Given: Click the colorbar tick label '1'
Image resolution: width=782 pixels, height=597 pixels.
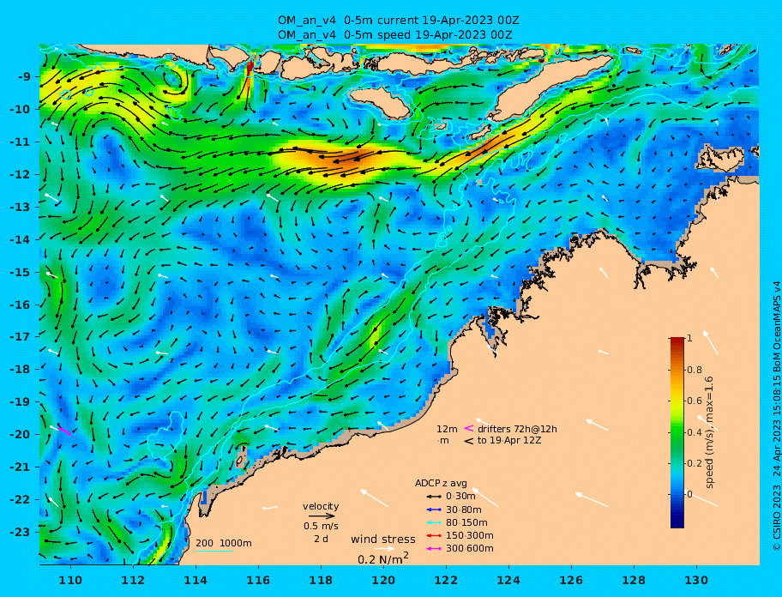Looking at the screenshot, I should [x=689, y=338].
